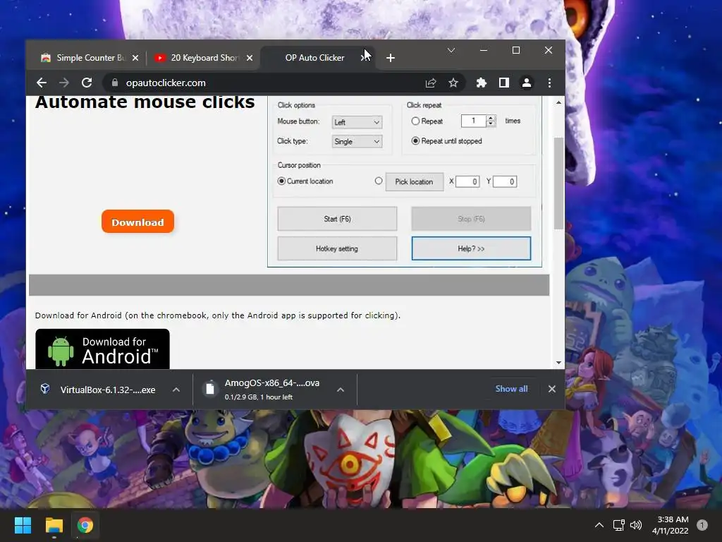722x542 pixels.
Task: Click the X coordinate field
Action: point(467,181)
